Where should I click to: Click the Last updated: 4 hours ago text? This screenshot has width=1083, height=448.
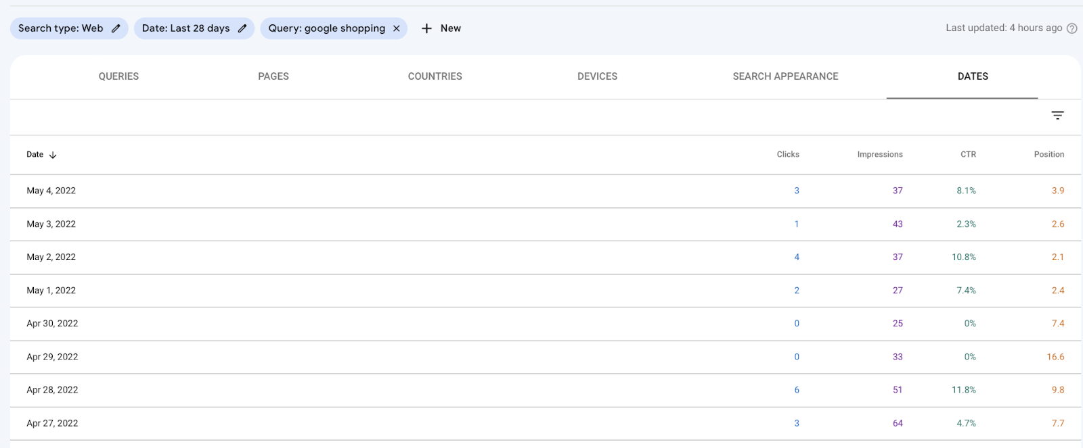[1004, 28]
